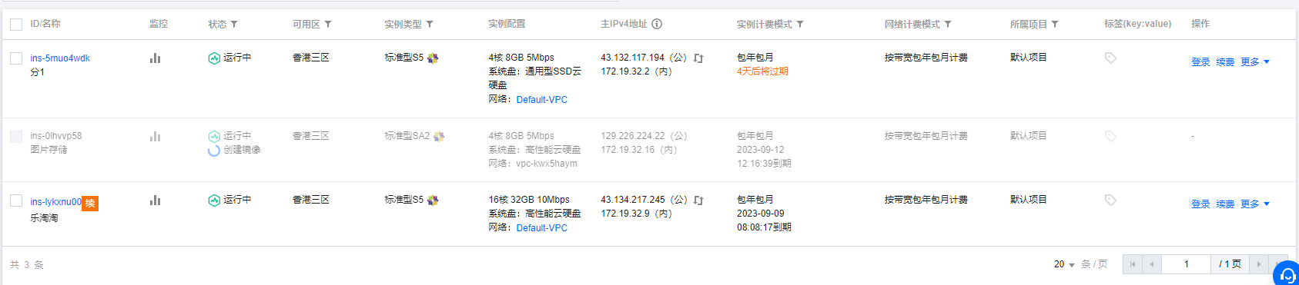Screen dimensions: 1299x285
Task: Expand 更多 menu for ins-5muo4wdk
Action: coord(1255,62)
